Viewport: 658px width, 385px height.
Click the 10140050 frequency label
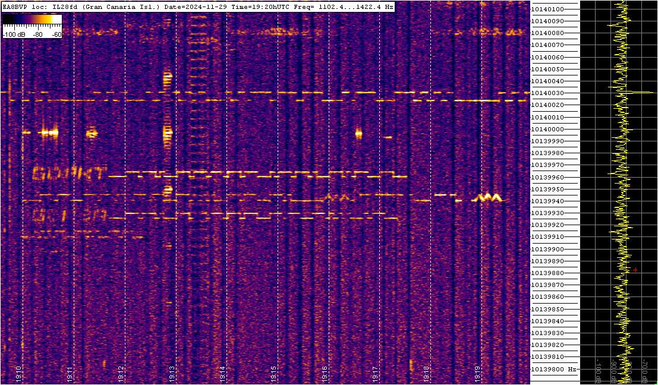coord(547,69)
